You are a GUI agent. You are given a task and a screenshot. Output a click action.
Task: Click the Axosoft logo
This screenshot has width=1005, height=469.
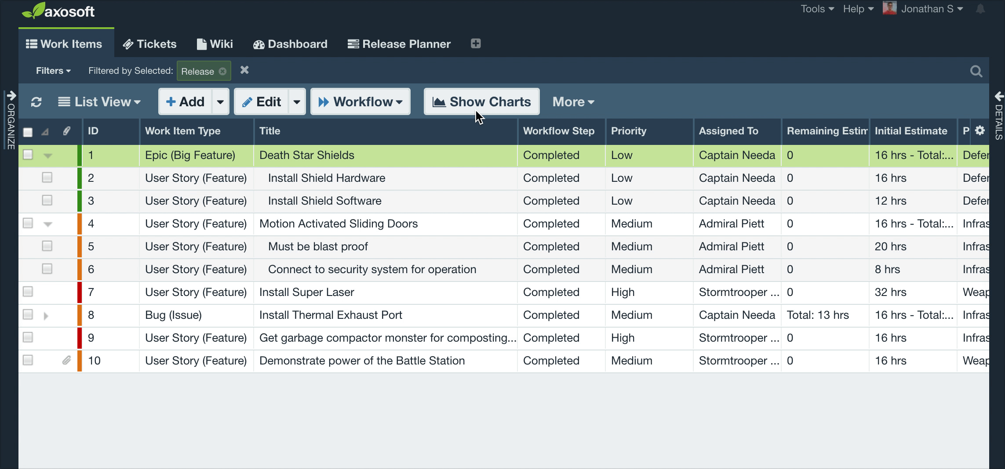[58, 11]
